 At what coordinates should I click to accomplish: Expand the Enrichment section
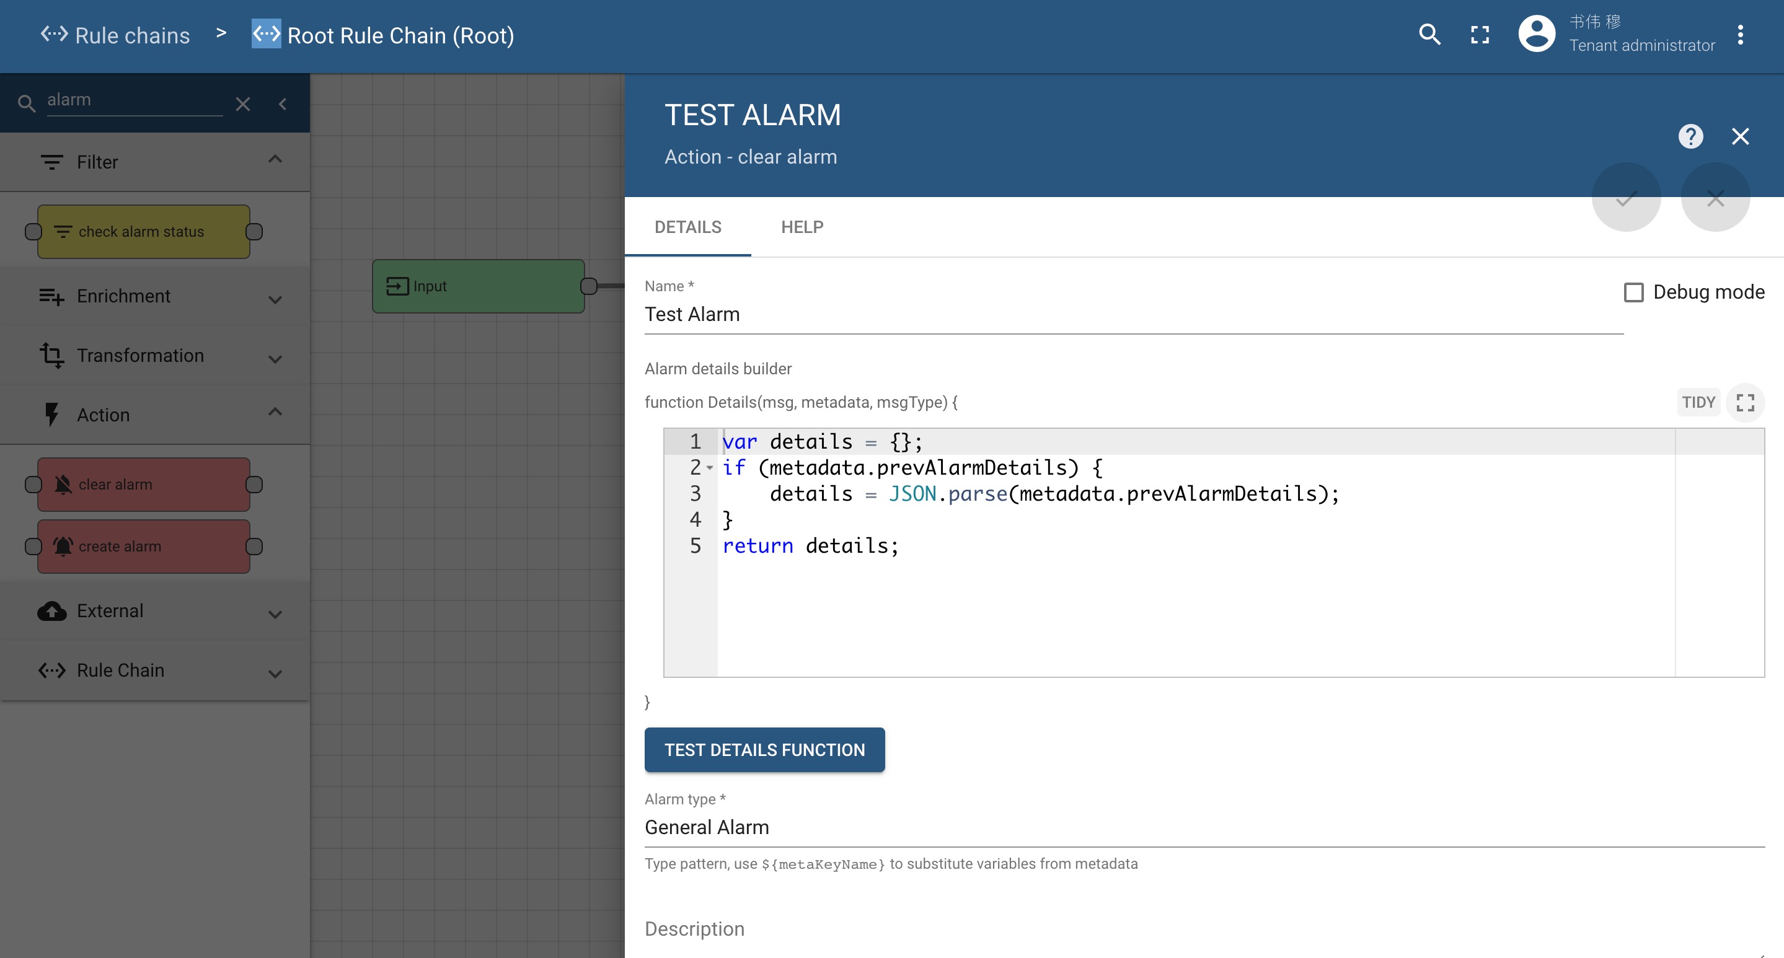pos(275,299)
